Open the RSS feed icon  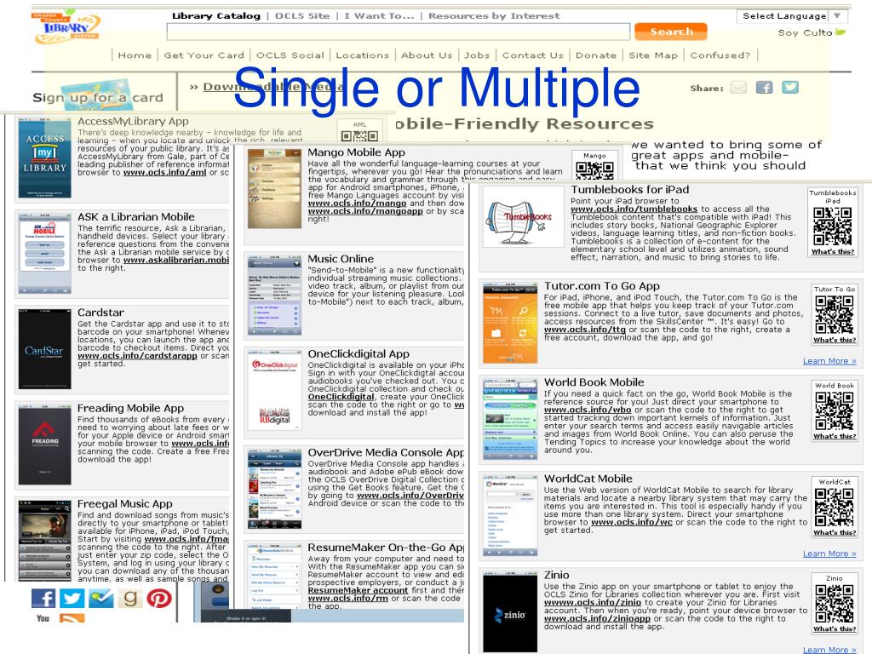pos(72,618)
